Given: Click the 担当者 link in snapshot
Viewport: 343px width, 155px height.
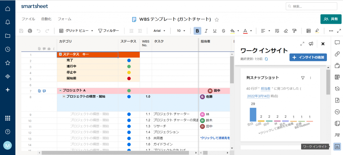Looking at the screenshot, I should [x=266, y=88].
